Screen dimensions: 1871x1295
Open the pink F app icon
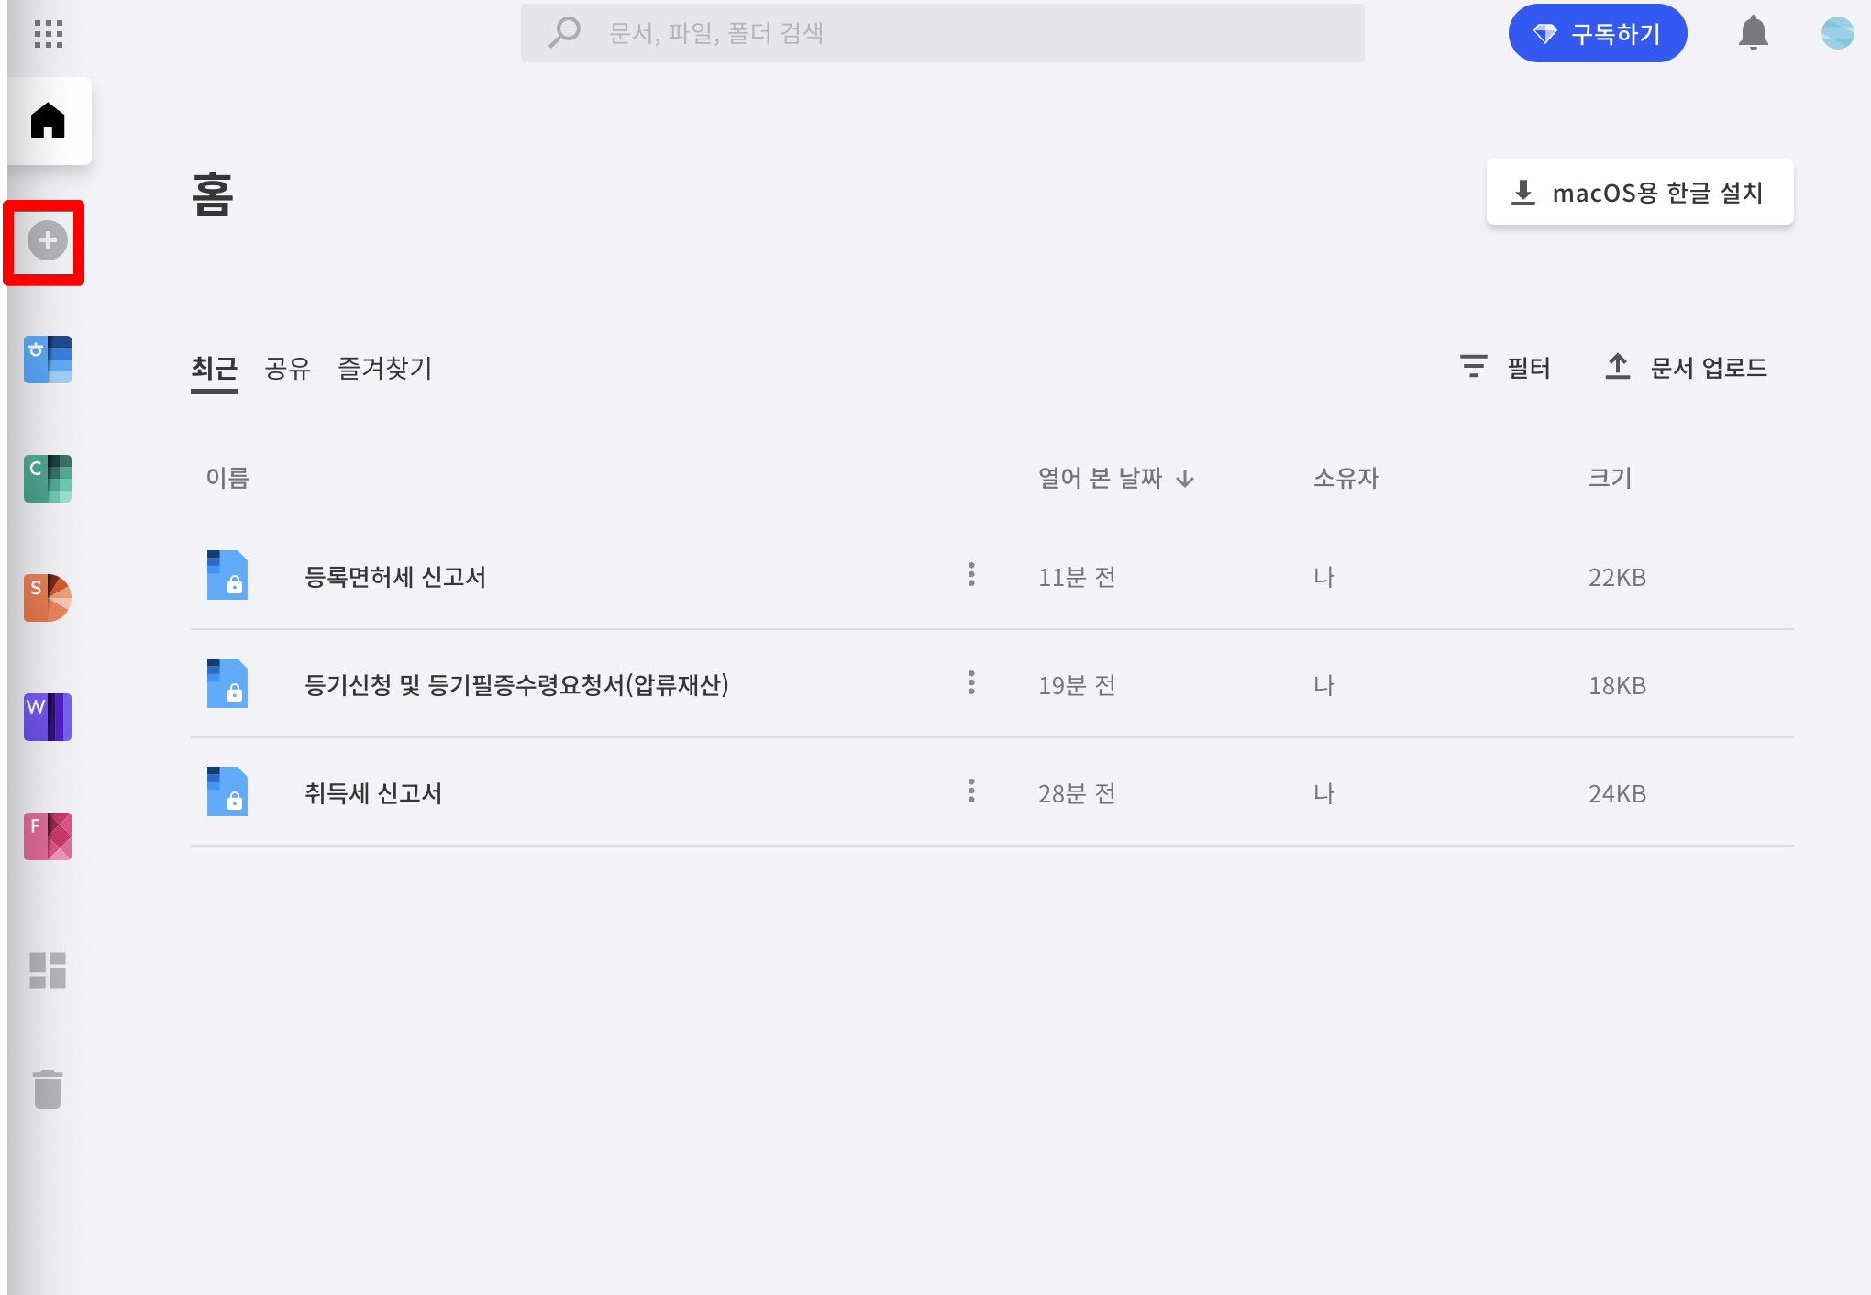[x=48, y=836]
